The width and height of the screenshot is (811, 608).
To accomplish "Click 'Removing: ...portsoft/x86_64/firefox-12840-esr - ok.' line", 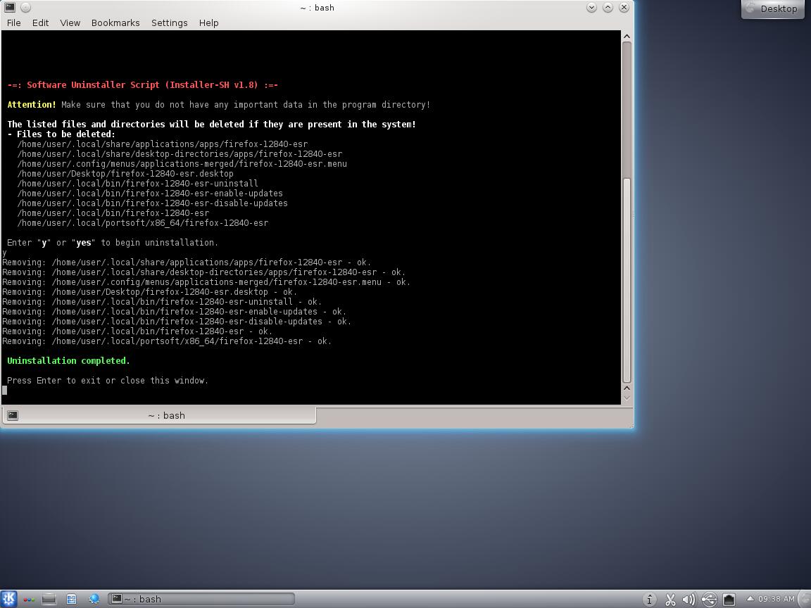I will click(167, 341).
